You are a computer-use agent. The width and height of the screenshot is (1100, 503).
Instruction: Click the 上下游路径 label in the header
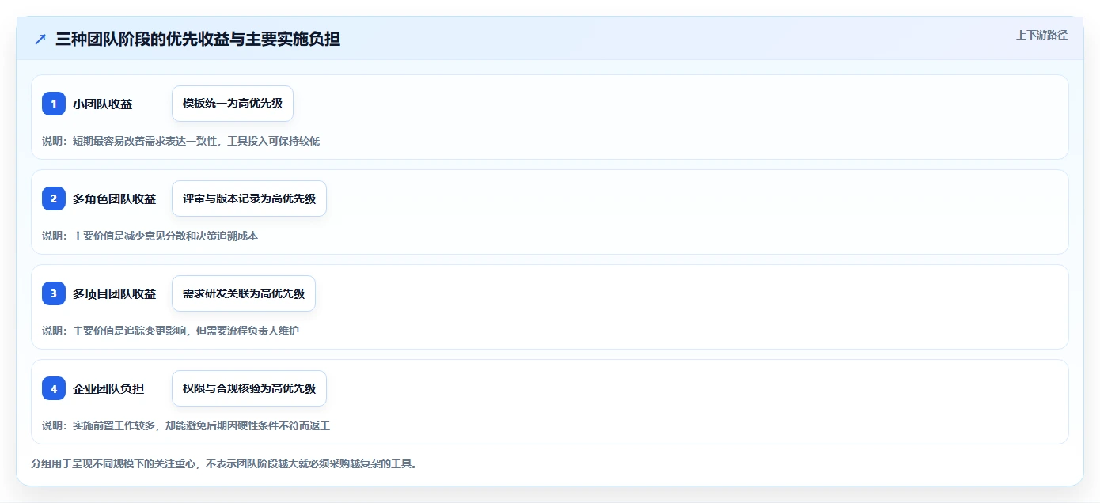point(1041,35)
